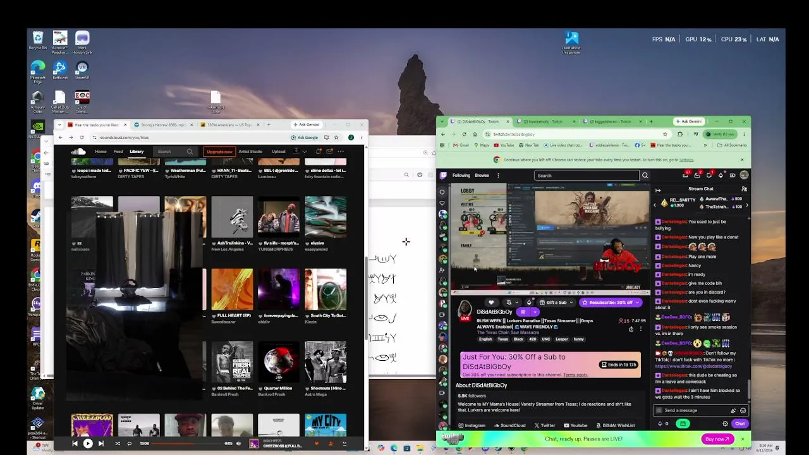Open the SoundCloud logo home link
The height and width of the screenshot is (455, 809).
click(x=78, y=152)
